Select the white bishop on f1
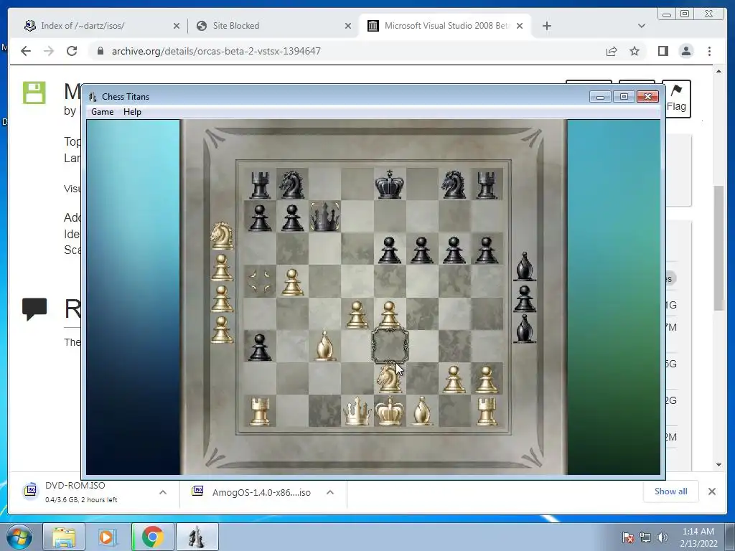This screenshot has width=735, height=551. pyautogui.click(x=422, y=411)
